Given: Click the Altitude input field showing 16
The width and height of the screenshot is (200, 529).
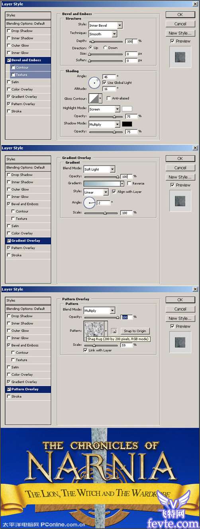Looking at the screenshot, I should click(x=109, y=89).
